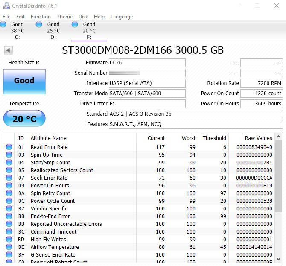Click status orb of Airflow Temperature row

[x=9, y=247]
